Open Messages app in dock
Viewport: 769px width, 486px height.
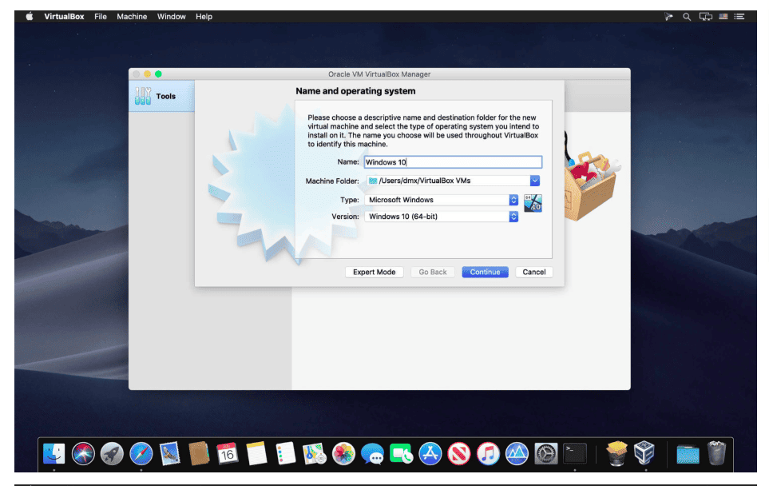[x=372, y=453]
